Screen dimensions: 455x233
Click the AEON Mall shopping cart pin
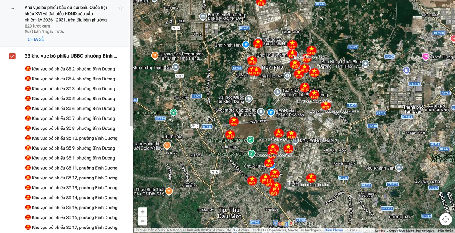(271, 112)
